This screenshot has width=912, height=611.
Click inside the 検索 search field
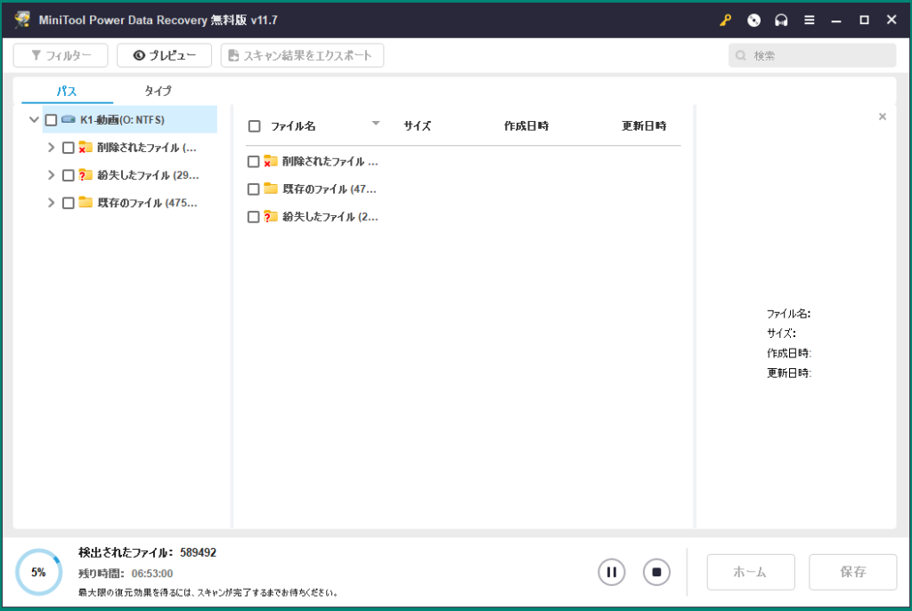point(810,54)
